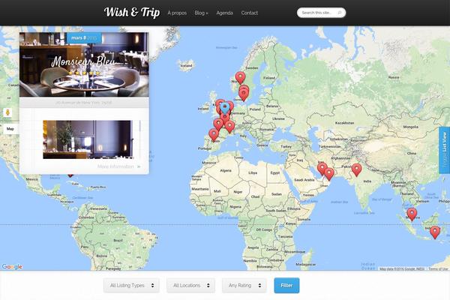Open the More Information link
Image resolution: width=450 pixels, height=300 pixels.
click(x=118, y=166)
